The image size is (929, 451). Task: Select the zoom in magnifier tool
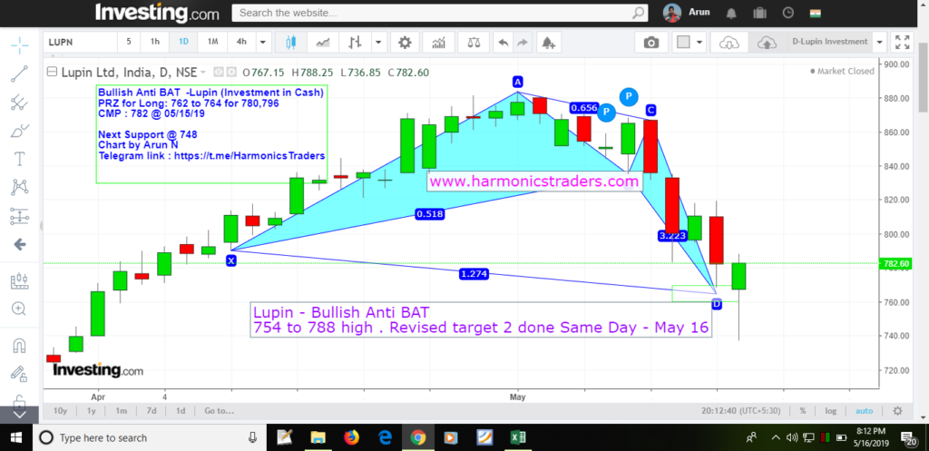click(19, 309)
